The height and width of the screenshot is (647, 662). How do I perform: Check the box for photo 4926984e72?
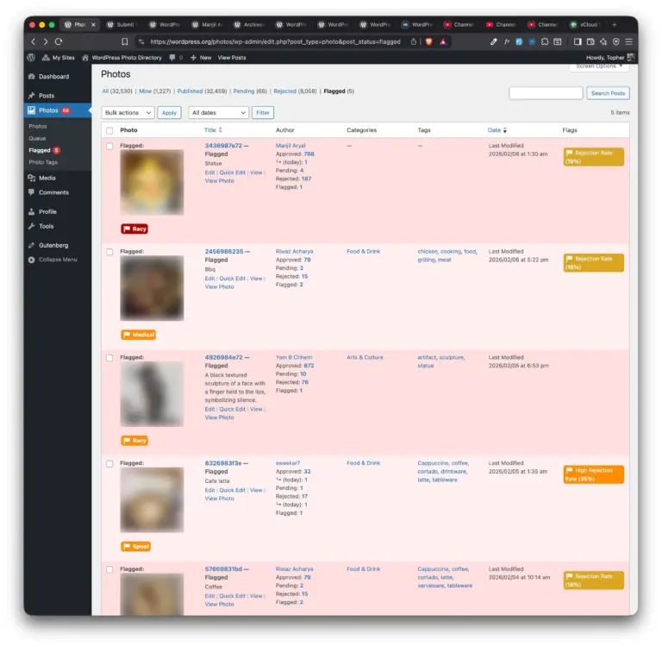[109, 358]
